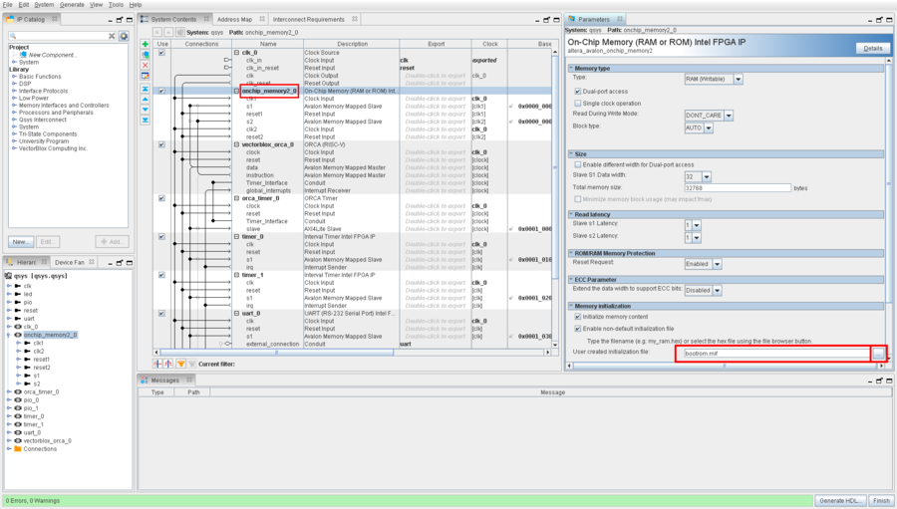Click the Connections folder icon in Hierarchy
This screenshot has height=509, width=897.
[18, 449]
